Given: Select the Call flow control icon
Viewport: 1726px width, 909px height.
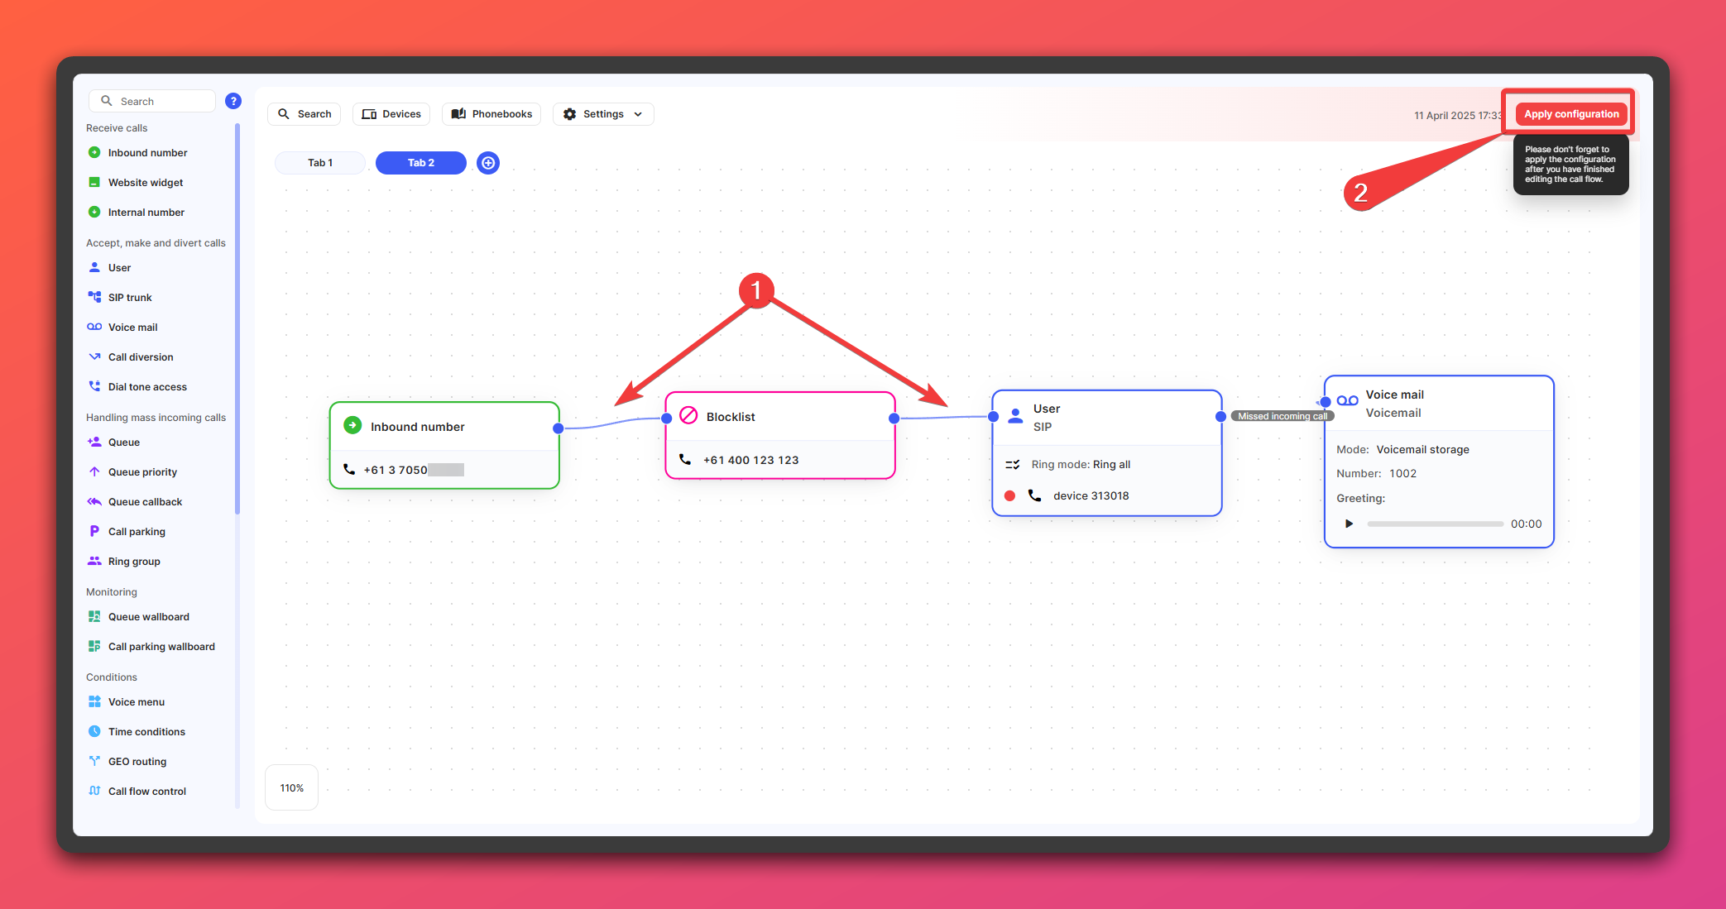Looking at the screenshot, I should coord(94,791).
